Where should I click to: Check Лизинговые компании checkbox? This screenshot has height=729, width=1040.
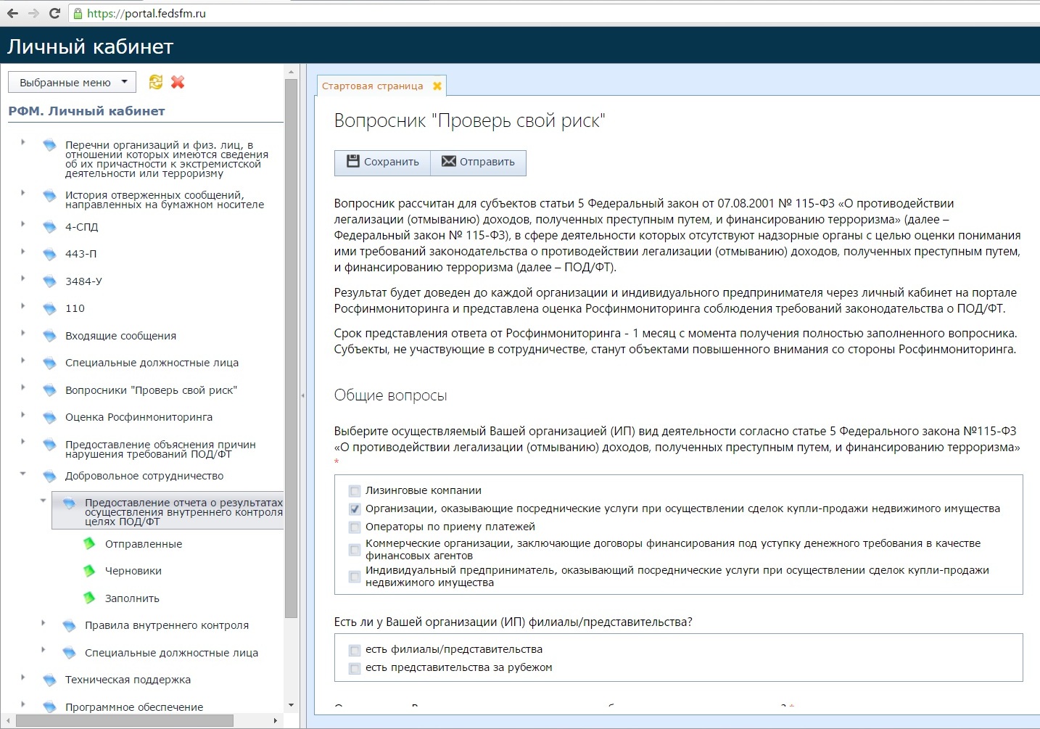(x=355, y=491)
